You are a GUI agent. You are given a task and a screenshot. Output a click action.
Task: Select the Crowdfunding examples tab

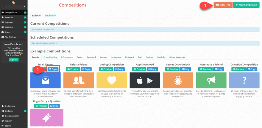coord(50,57)
